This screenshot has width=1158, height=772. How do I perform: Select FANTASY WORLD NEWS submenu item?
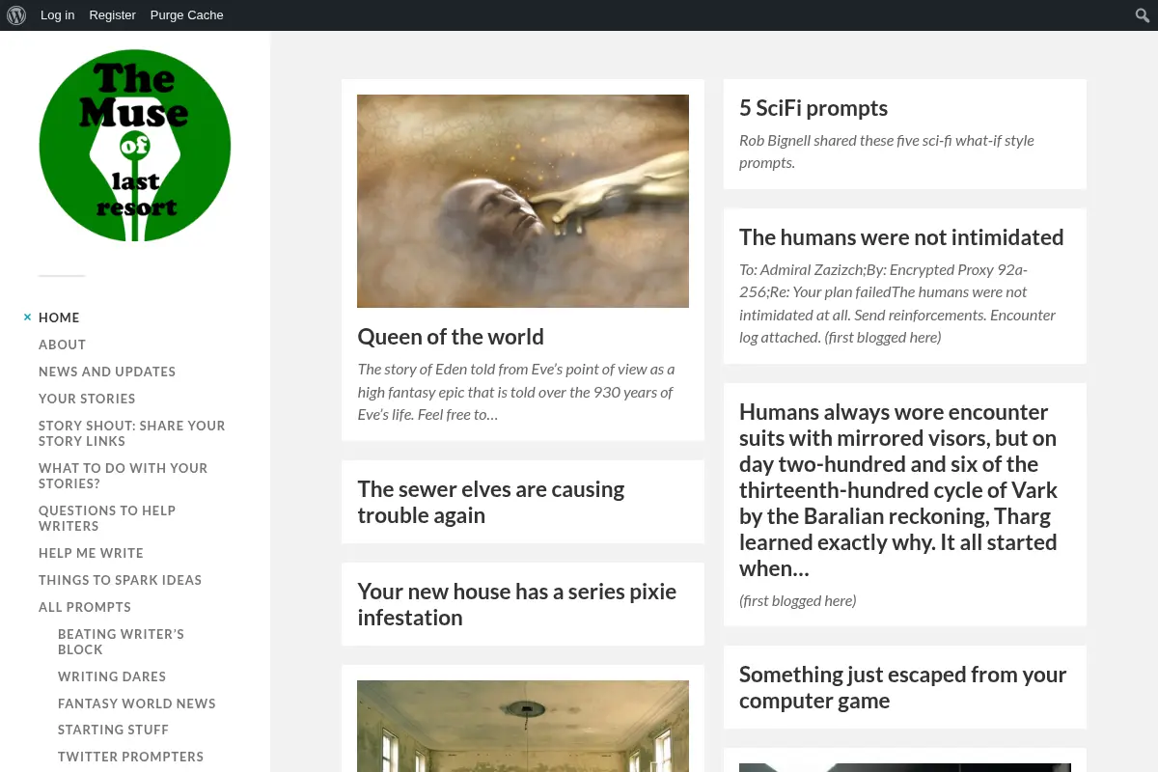point(137,703)
